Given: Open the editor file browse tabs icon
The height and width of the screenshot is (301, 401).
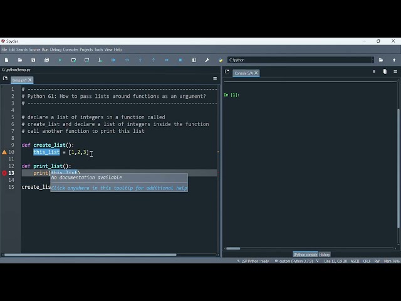Looking at the screenshot, I should tap(5, 78).
